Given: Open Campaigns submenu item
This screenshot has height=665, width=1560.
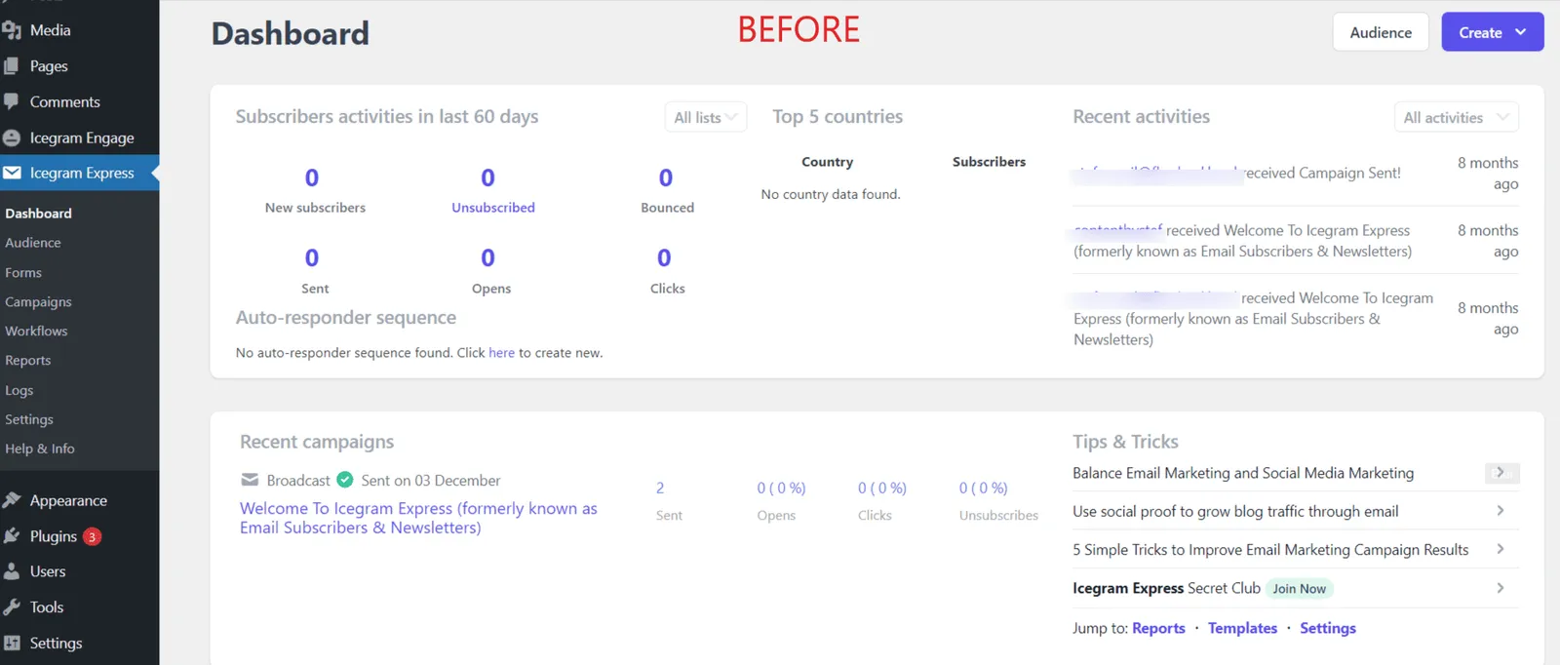Looking at the screenshot, I should 38,302.
